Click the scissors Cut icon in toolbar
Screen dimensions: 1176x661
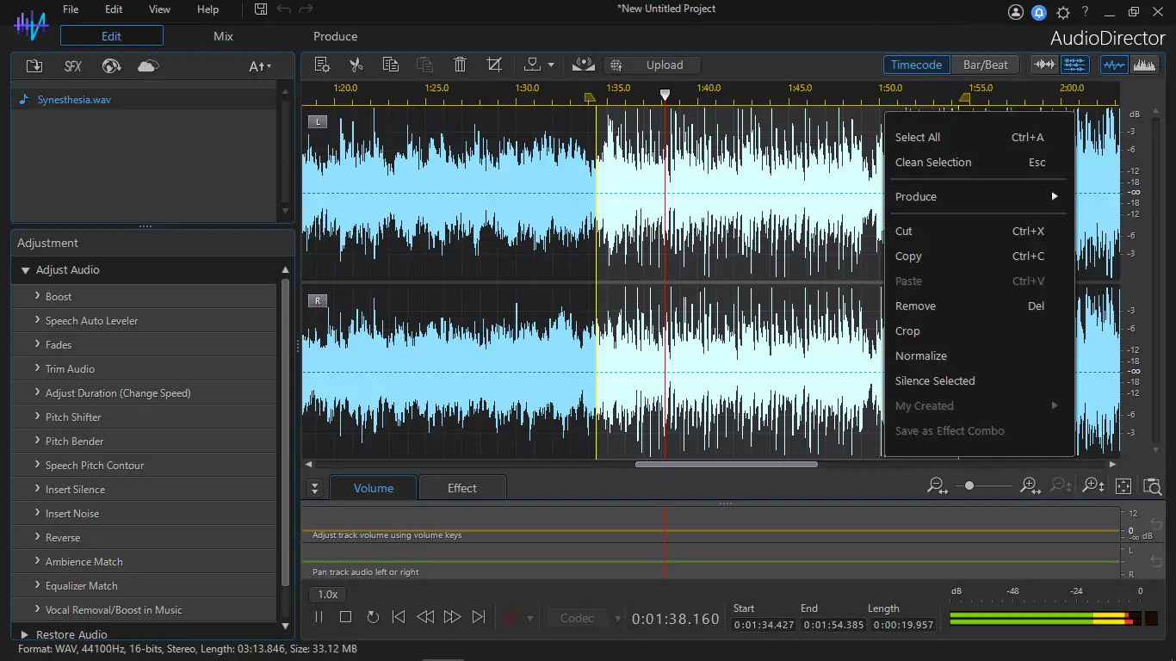coord(356,65)
